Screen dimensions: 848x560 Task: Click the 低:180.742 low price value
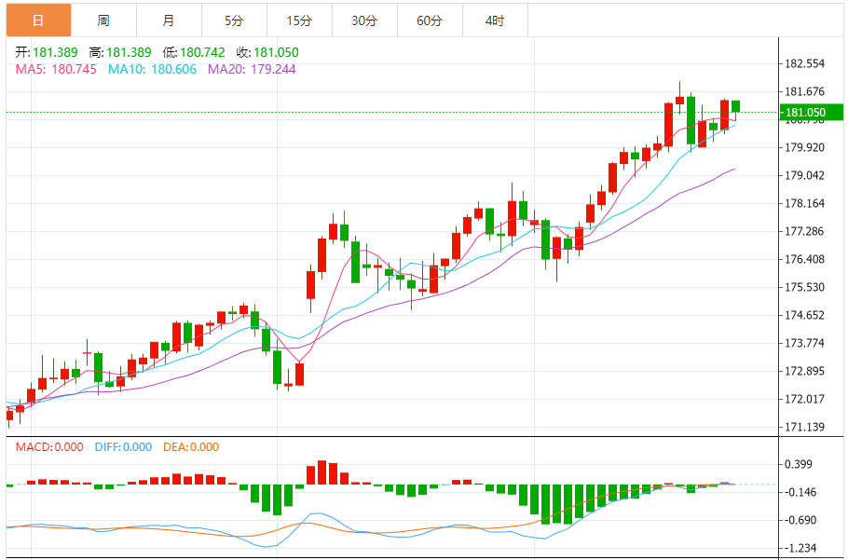[x=194, y=52]
